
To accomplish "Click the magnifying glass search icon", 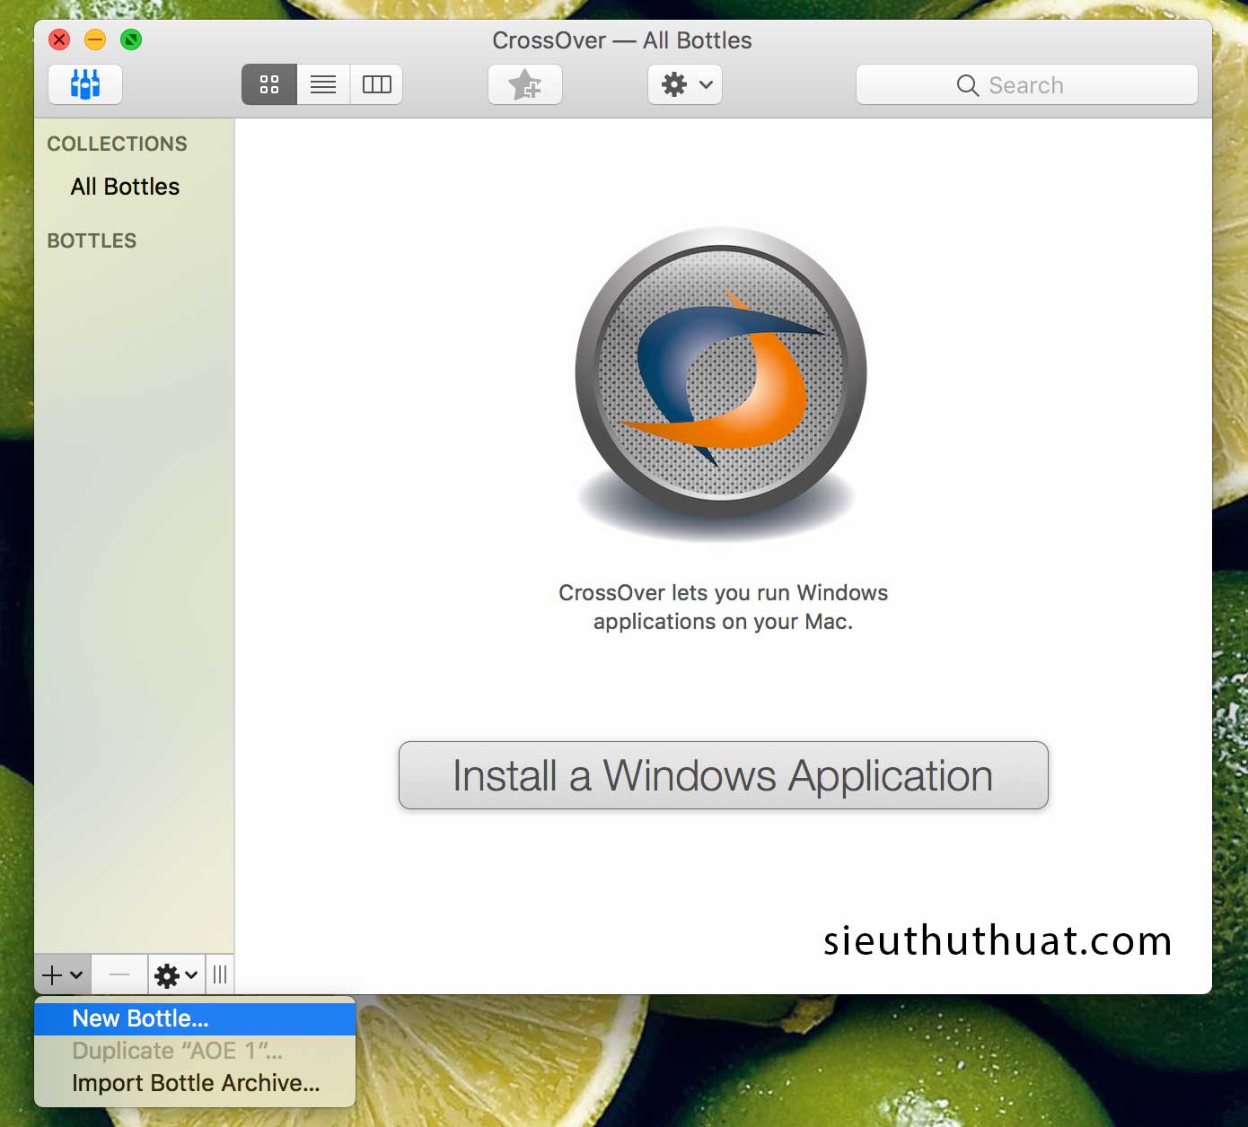I will pos(967,85).
